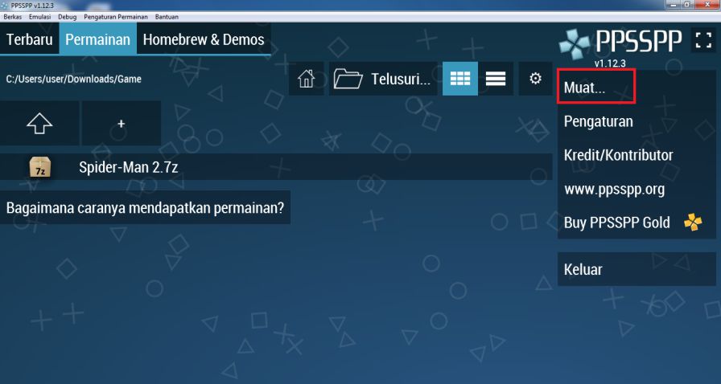Open the gear settings icon near the path
721x384 pixels.
point(535,79)
